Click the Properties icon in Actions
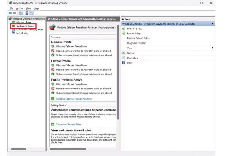Screen dimensions: 243x156 pos(124,58)
